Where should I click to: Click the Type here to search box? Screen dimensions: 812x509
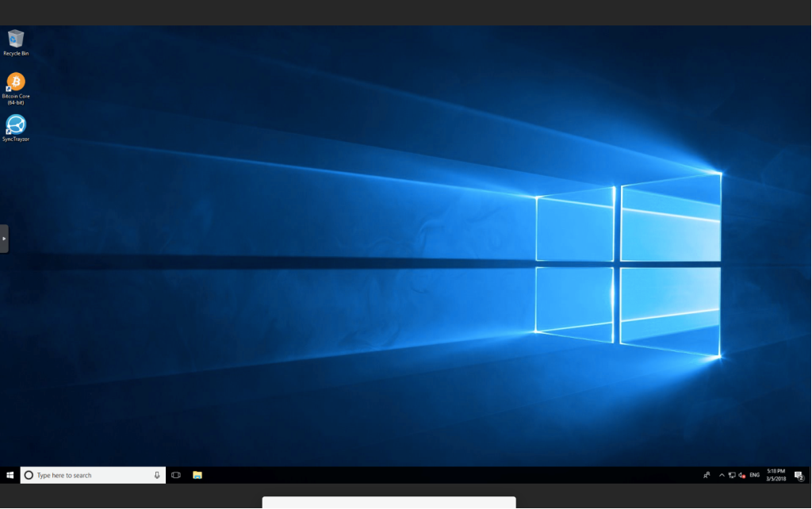[x=94, y=476]
